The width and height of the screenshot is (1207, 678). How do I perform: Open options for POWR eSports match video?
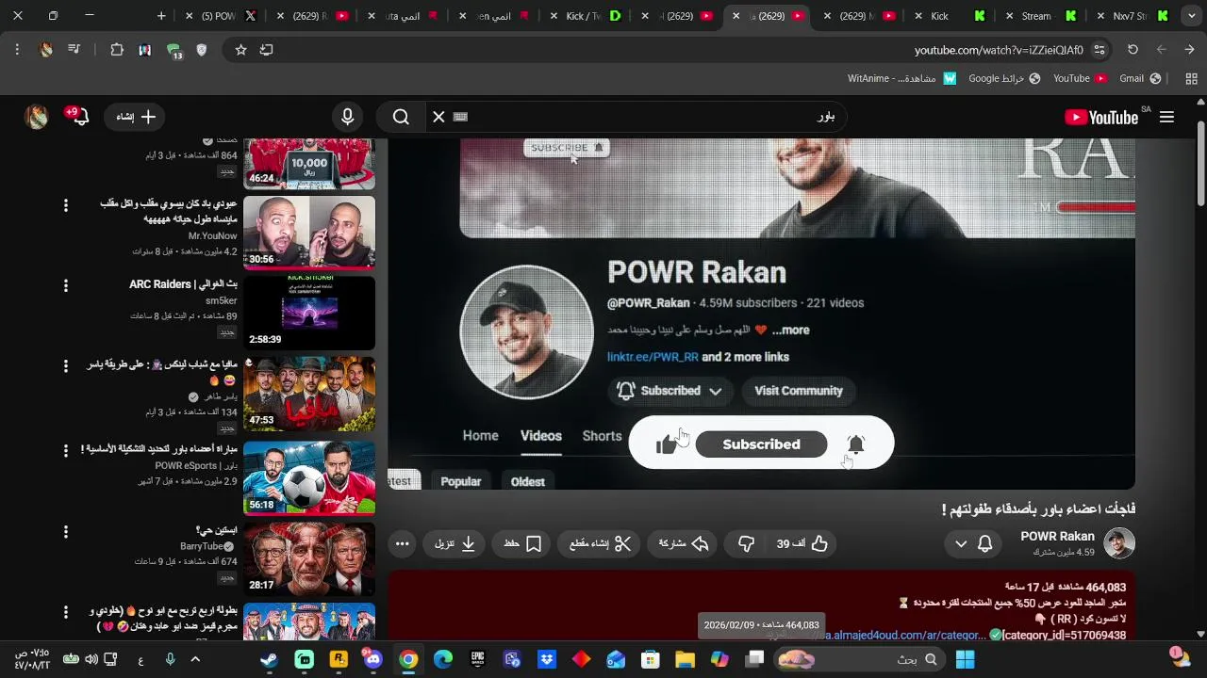point(65,450)
